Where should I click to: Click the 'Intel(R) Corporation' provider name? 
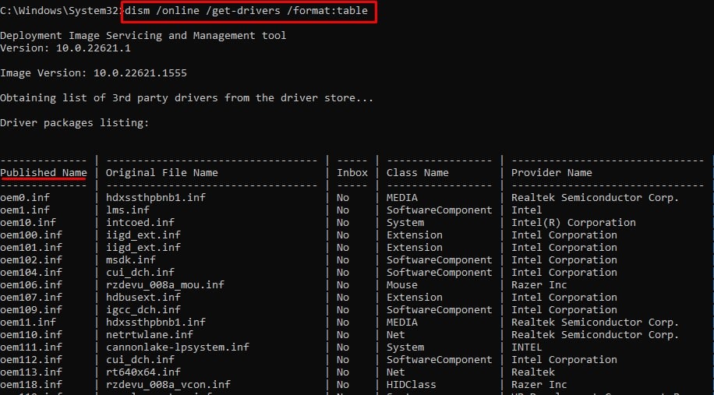(573, 223)
